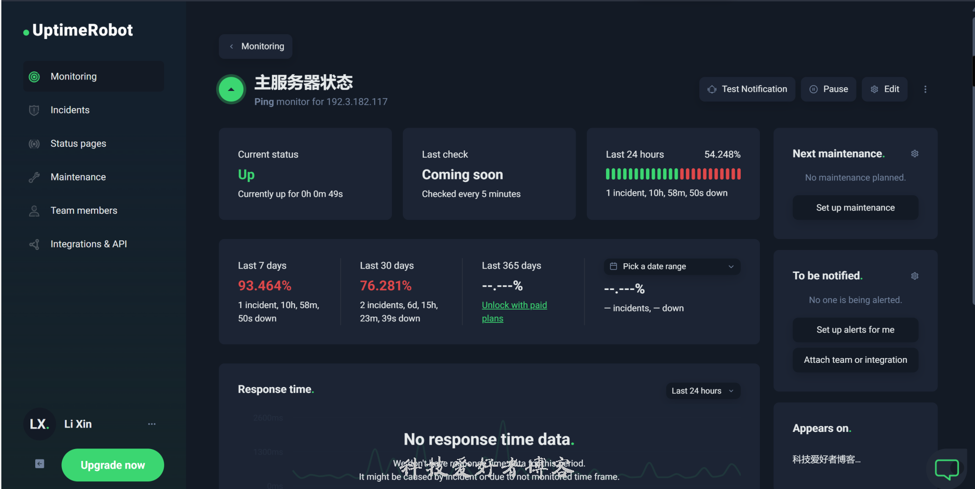Expand the Pick a date range dropdown
The image size is (975, 489).
tap(672, 267)
